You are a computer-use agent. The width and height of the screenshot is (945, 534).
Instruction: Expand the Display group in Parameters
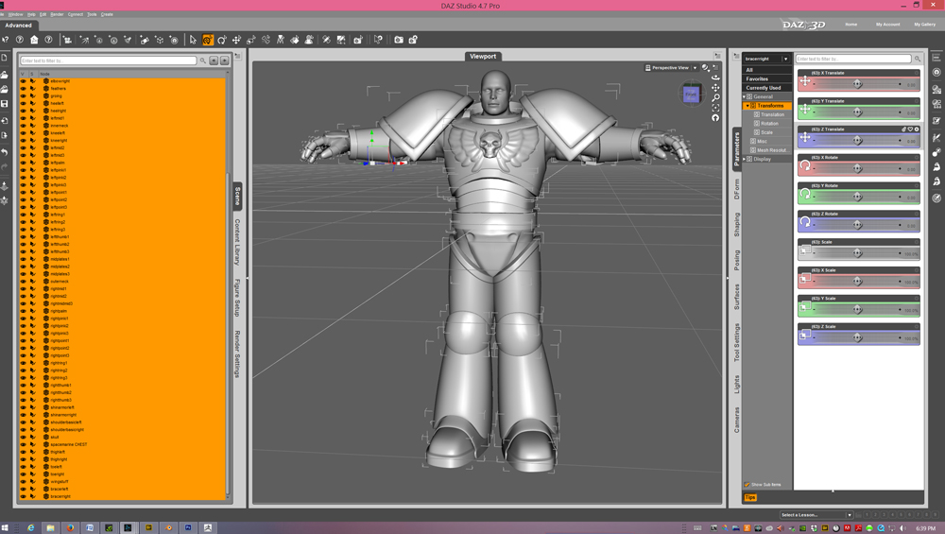[x=746, y=159]
